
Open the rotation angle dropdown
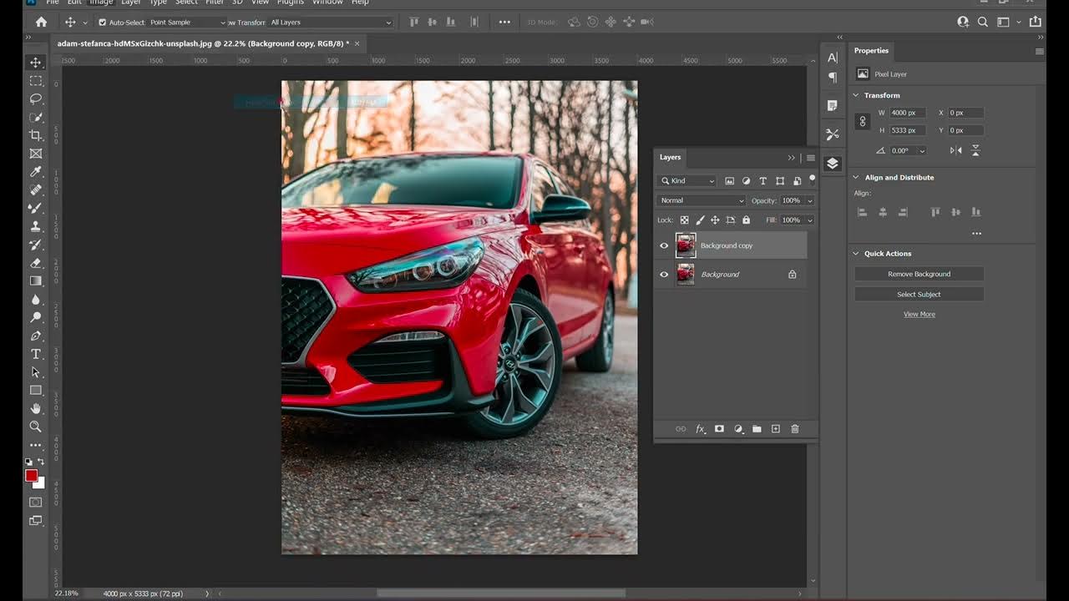(x=922, y=151)
